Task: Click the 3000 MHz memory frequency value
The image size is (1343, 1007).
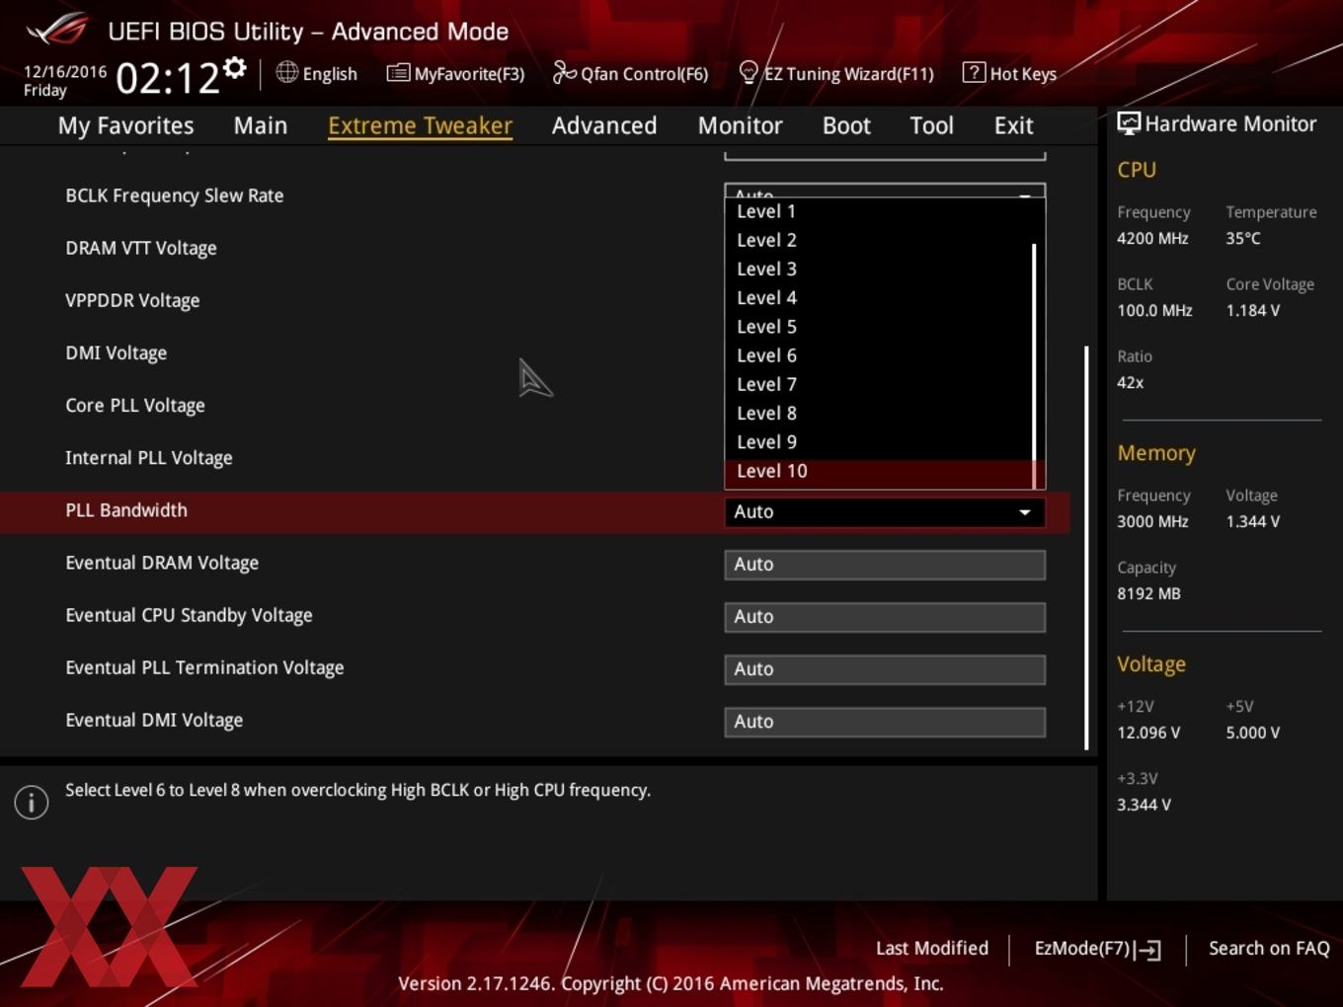Action: pos(1152,521)
